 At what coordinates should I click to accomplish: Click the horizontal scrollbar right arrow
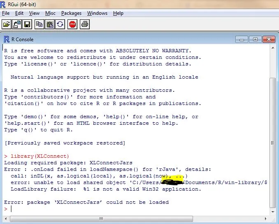click(x=266, y=219)
